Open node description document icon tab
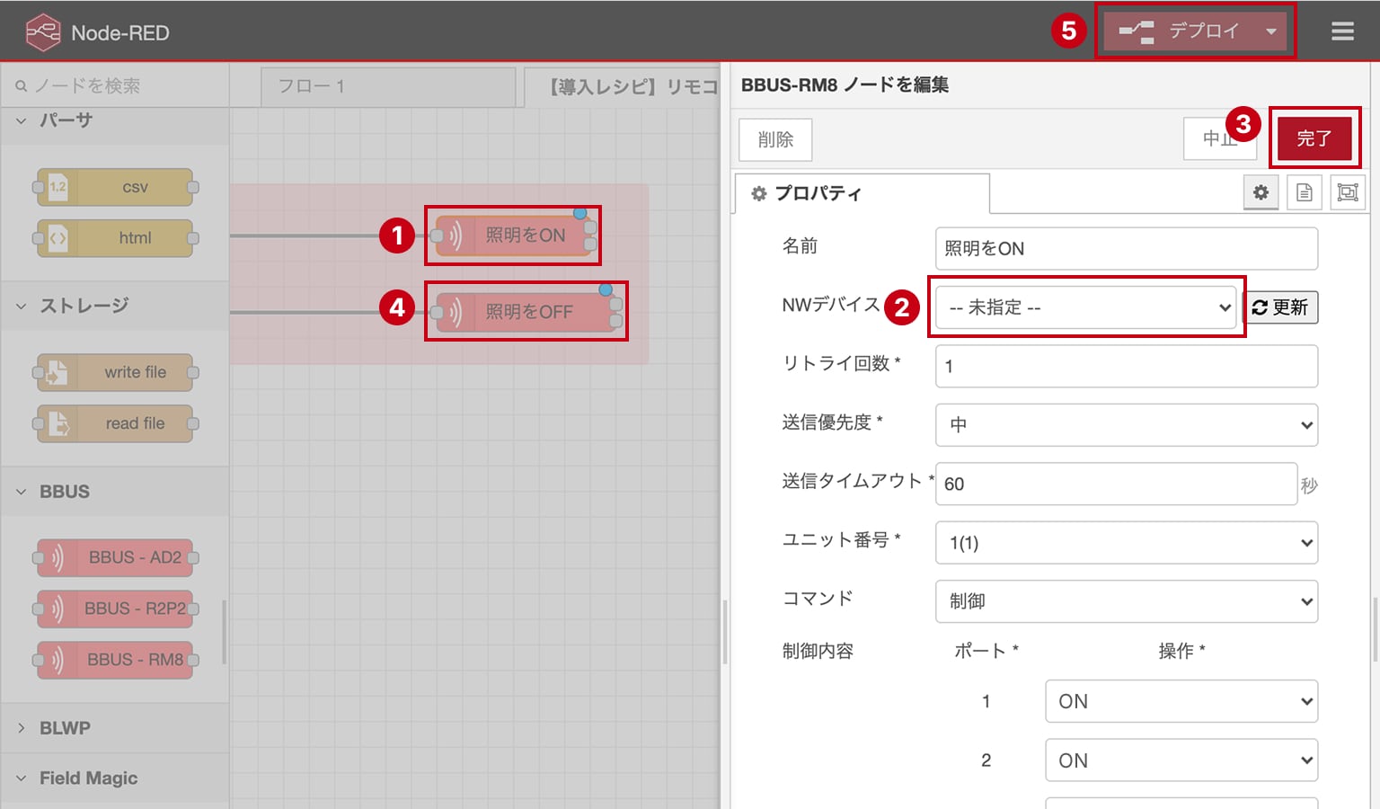 [x=1305, y=192]
